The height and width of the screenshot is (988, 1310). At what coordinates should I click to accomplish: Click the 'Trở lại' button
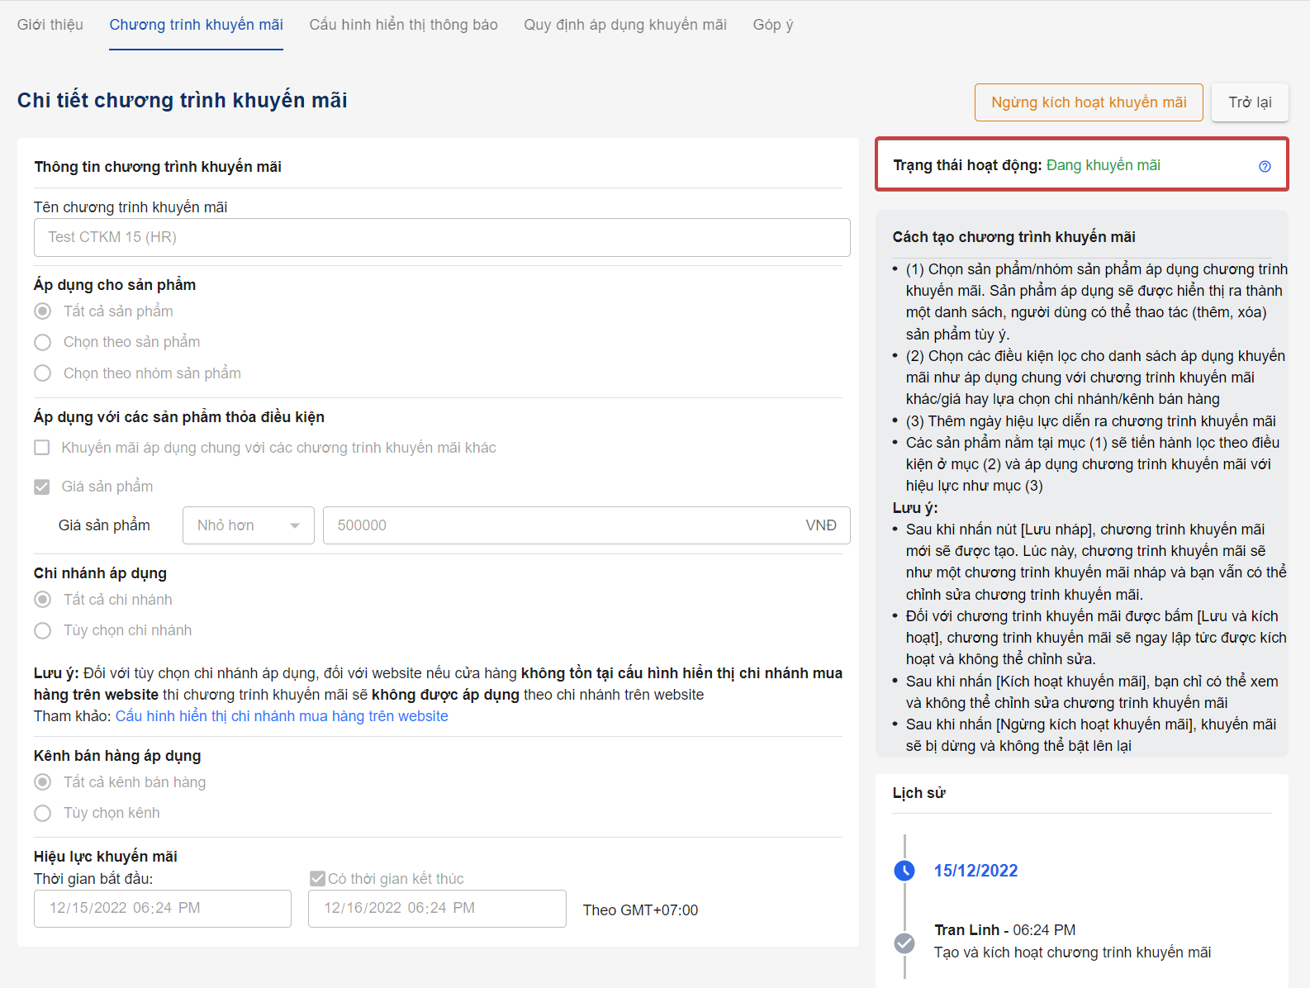tap(1249, 102)
